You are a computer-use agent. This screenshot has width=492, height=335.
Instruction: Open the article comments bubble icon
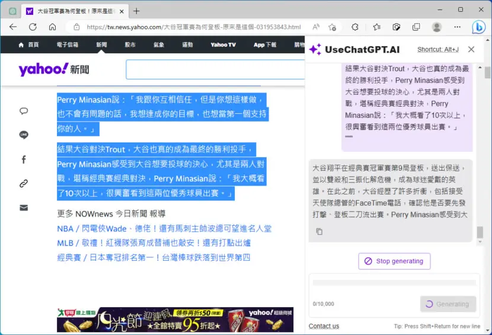pyautogui.click(x=24, y=111)
